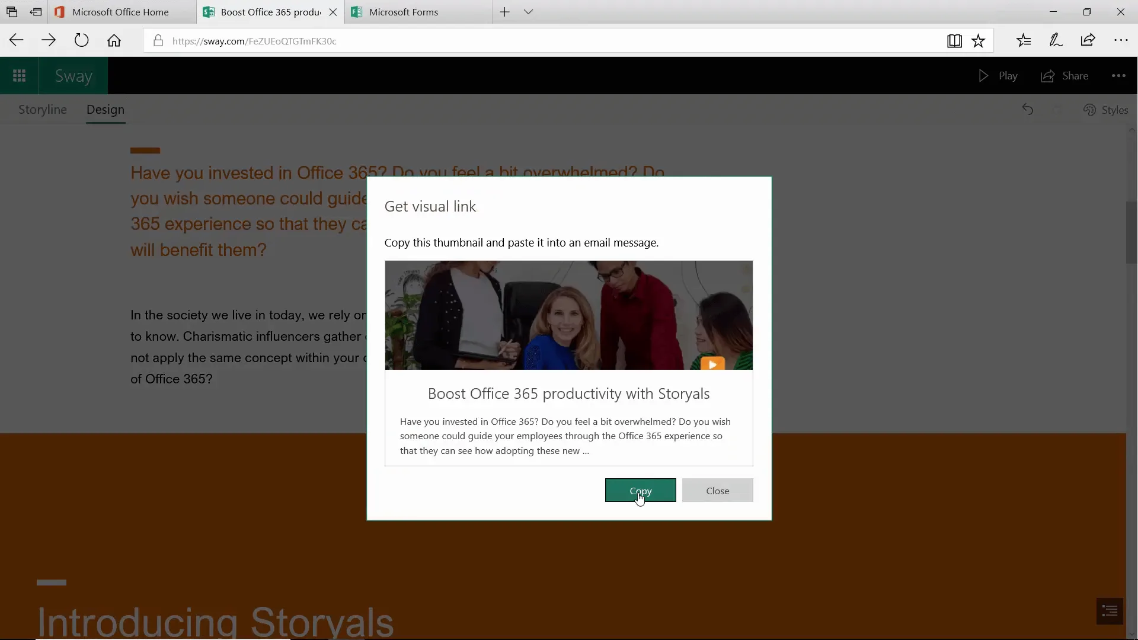Switch to Microsoft Forms browser tab

click(418, 12)
